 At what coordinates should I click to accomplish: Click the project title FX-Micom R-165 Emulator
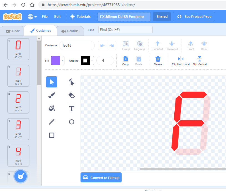[x=124, y=17]
